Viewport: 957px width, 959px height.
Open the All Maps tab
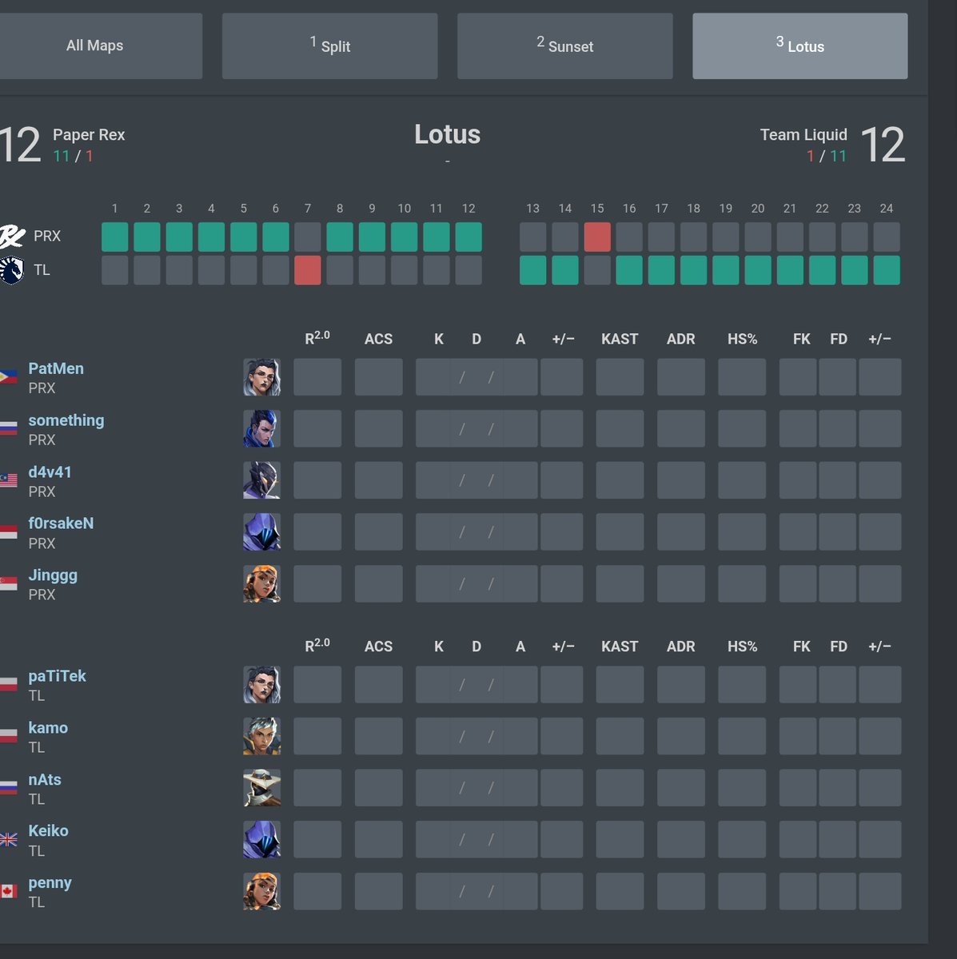point(94,46)
